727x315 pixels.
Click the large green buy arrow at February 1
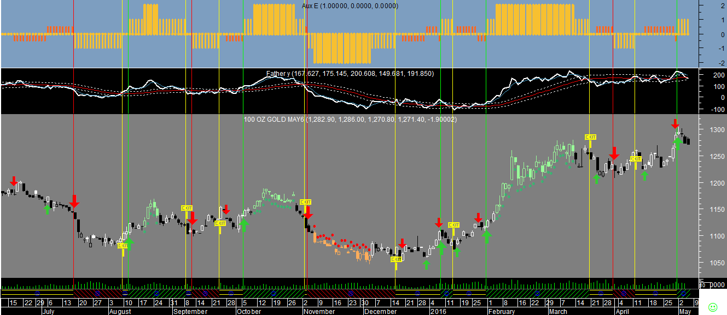click(x=486, y=237)
